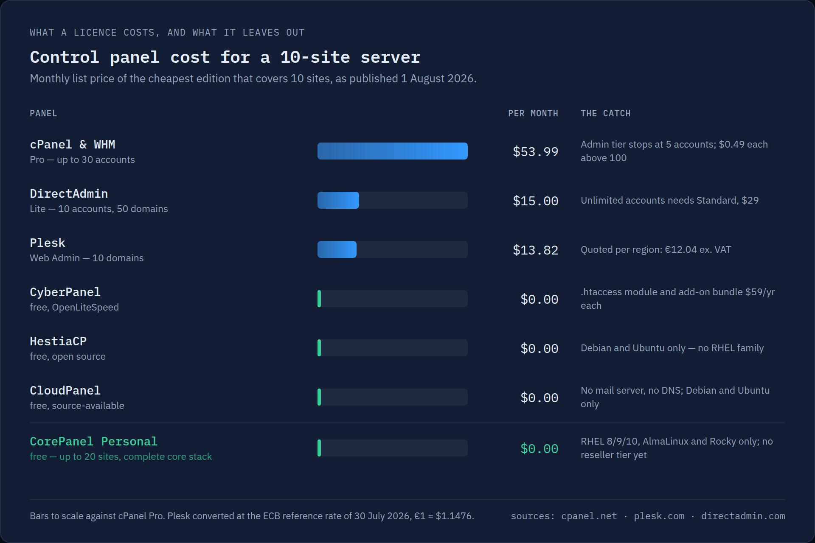Select the CloudPanel panel name
This screenshot has height=543, width=815.
(65, 391)
